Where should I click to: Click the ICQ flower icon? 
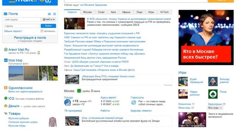point(6,98)
